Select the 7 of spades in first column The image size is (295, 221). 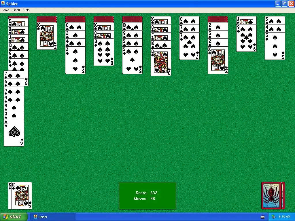point(14,75)
